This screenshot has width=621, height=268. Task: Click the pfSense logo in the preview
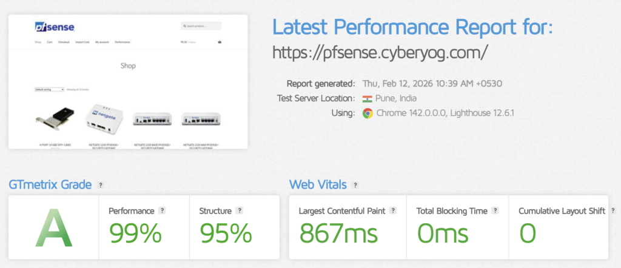pos(55,27)
